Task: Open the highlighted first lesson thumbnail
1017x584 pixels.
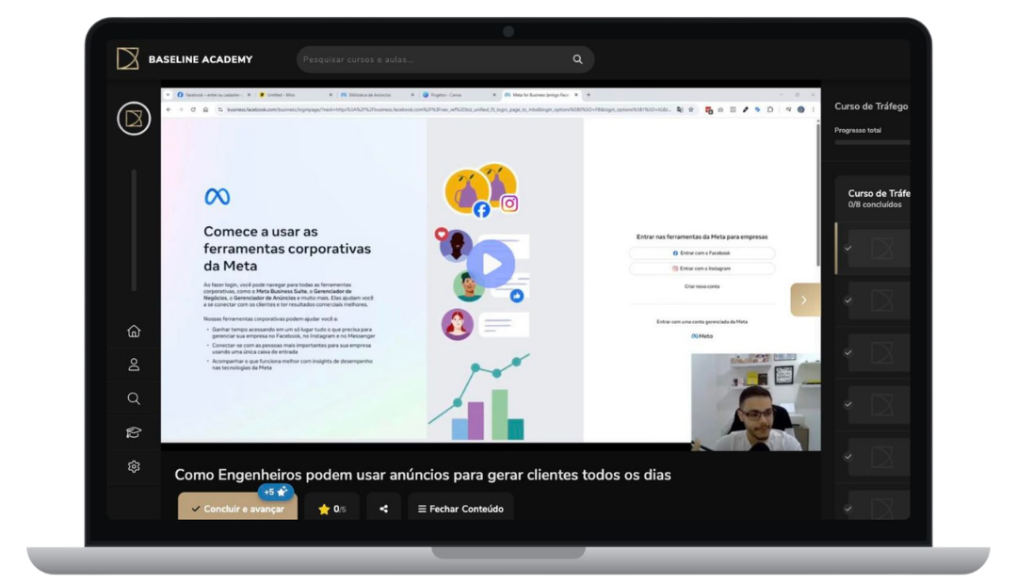Action: pyautogui.click(x=880, y=249)
